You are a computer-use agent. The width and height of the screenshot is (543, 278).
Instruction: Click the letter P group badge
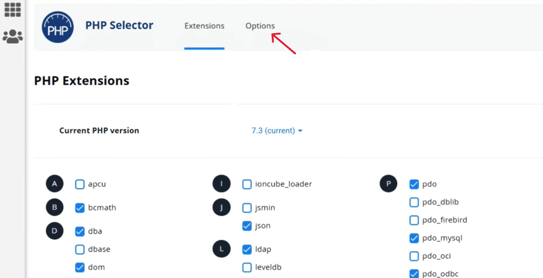click(x=388, y=184)
